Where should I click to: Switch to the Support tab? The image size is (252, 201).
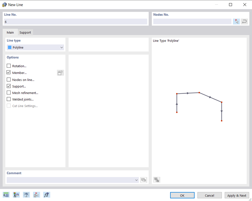[25, 32]
